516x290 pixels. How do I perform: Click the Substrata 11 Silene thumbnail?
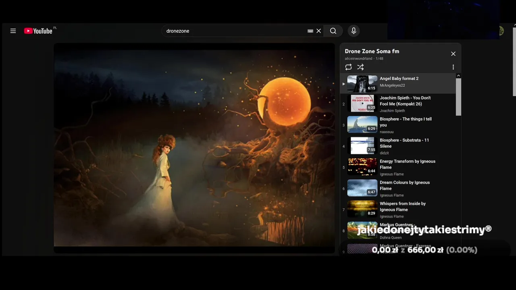click(x=362, y=145)
